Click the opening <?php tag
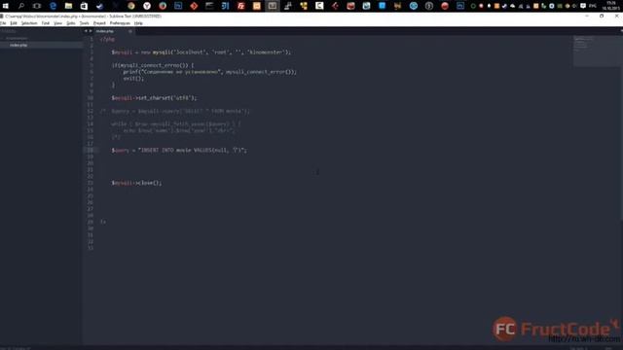623x350 pixels. [x=107, y=39]
